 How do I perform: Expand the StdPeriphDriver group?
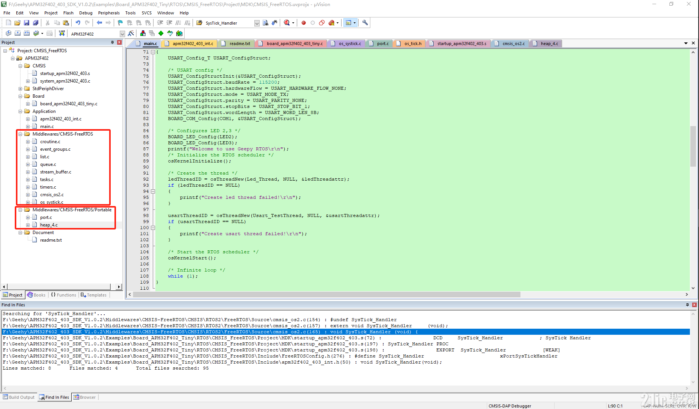(20, 89)
